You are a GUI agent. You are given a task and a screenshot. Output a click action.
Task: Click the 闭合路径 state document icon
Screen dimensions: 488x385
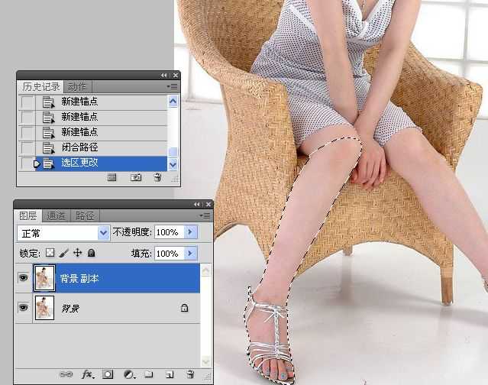(x=48, y=148)
